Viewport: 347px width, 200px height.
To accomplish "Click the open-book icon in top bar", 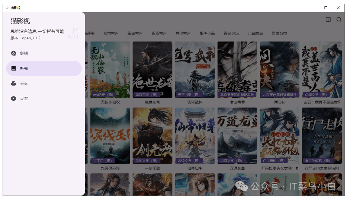I will 328,20.
